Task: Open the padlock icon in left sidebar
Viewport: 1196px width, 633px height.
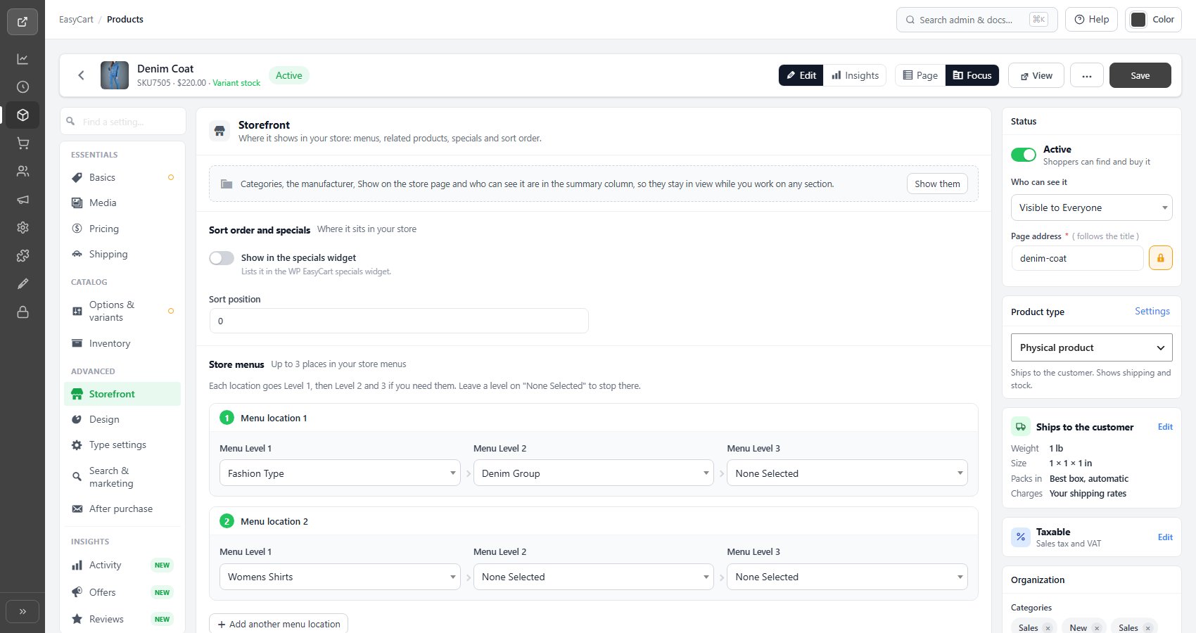Action: pyautogui.click(x=23, y=312)
